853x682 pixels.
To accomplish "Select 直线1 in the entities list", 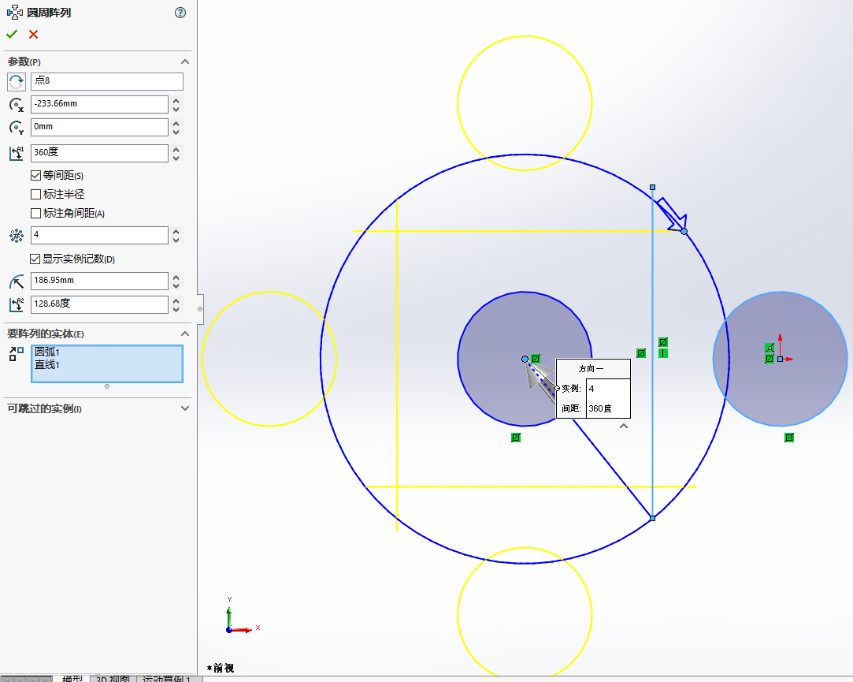I will tap(47, 365).
